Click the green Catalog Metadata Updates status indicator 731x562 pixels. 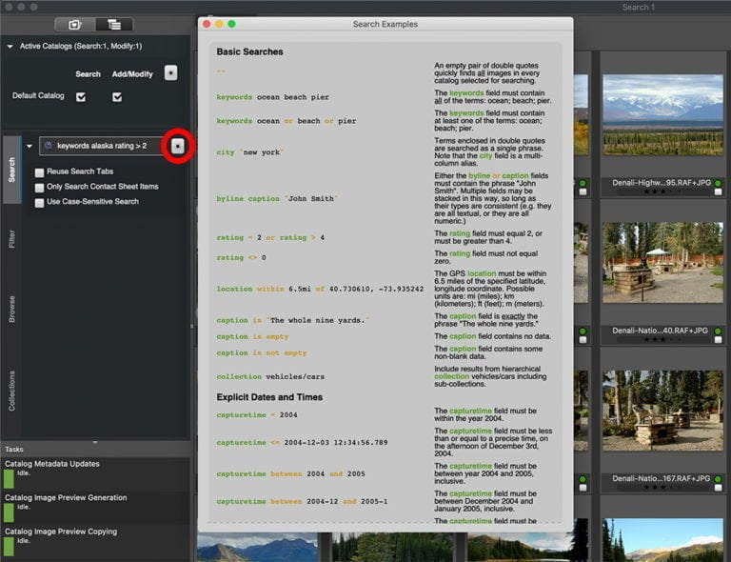pos(9,479)
